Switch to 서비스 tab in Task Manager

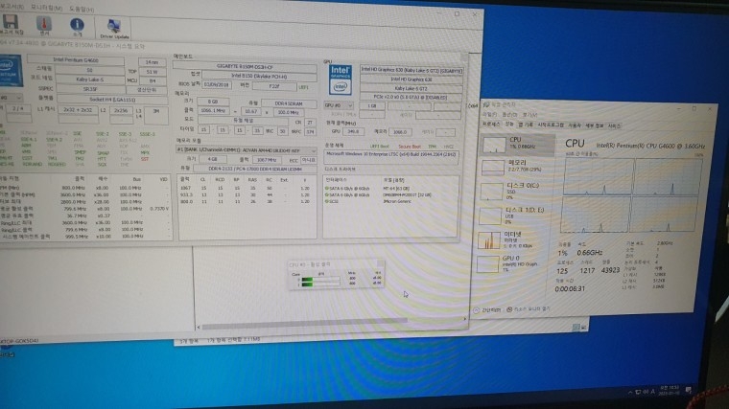614,126
